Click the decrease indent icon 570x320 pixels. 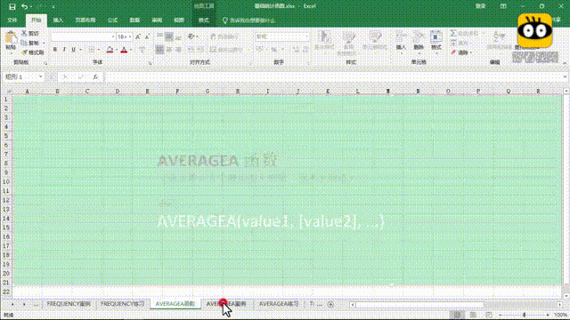point(191,50)
